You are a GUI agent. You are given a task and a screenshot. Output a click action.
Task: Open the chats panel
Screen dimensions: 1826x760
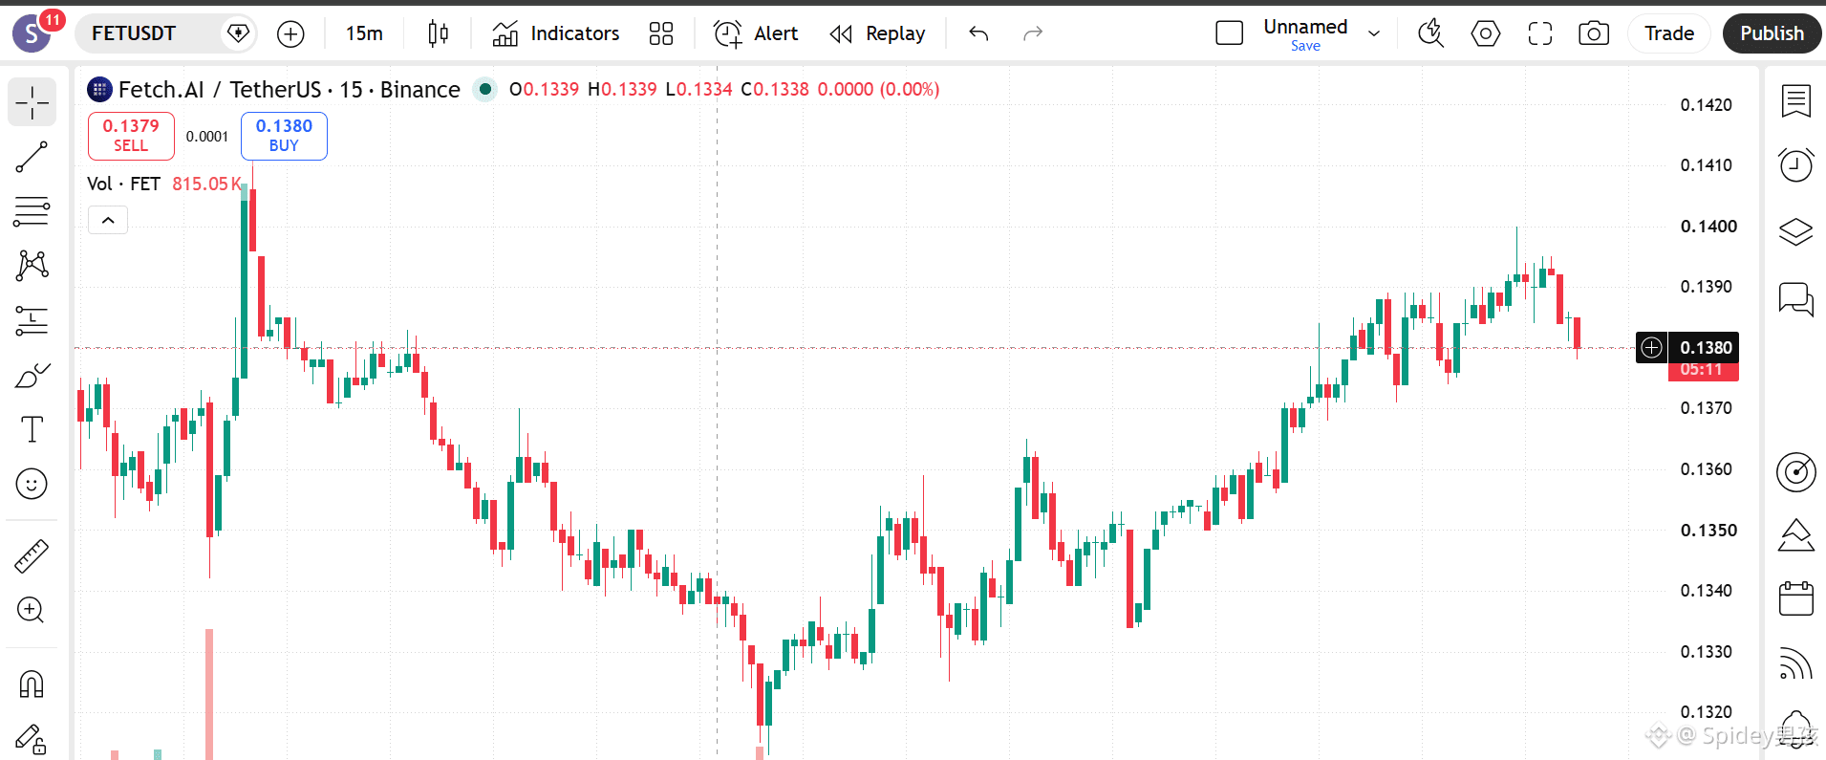click(1795, 298)
